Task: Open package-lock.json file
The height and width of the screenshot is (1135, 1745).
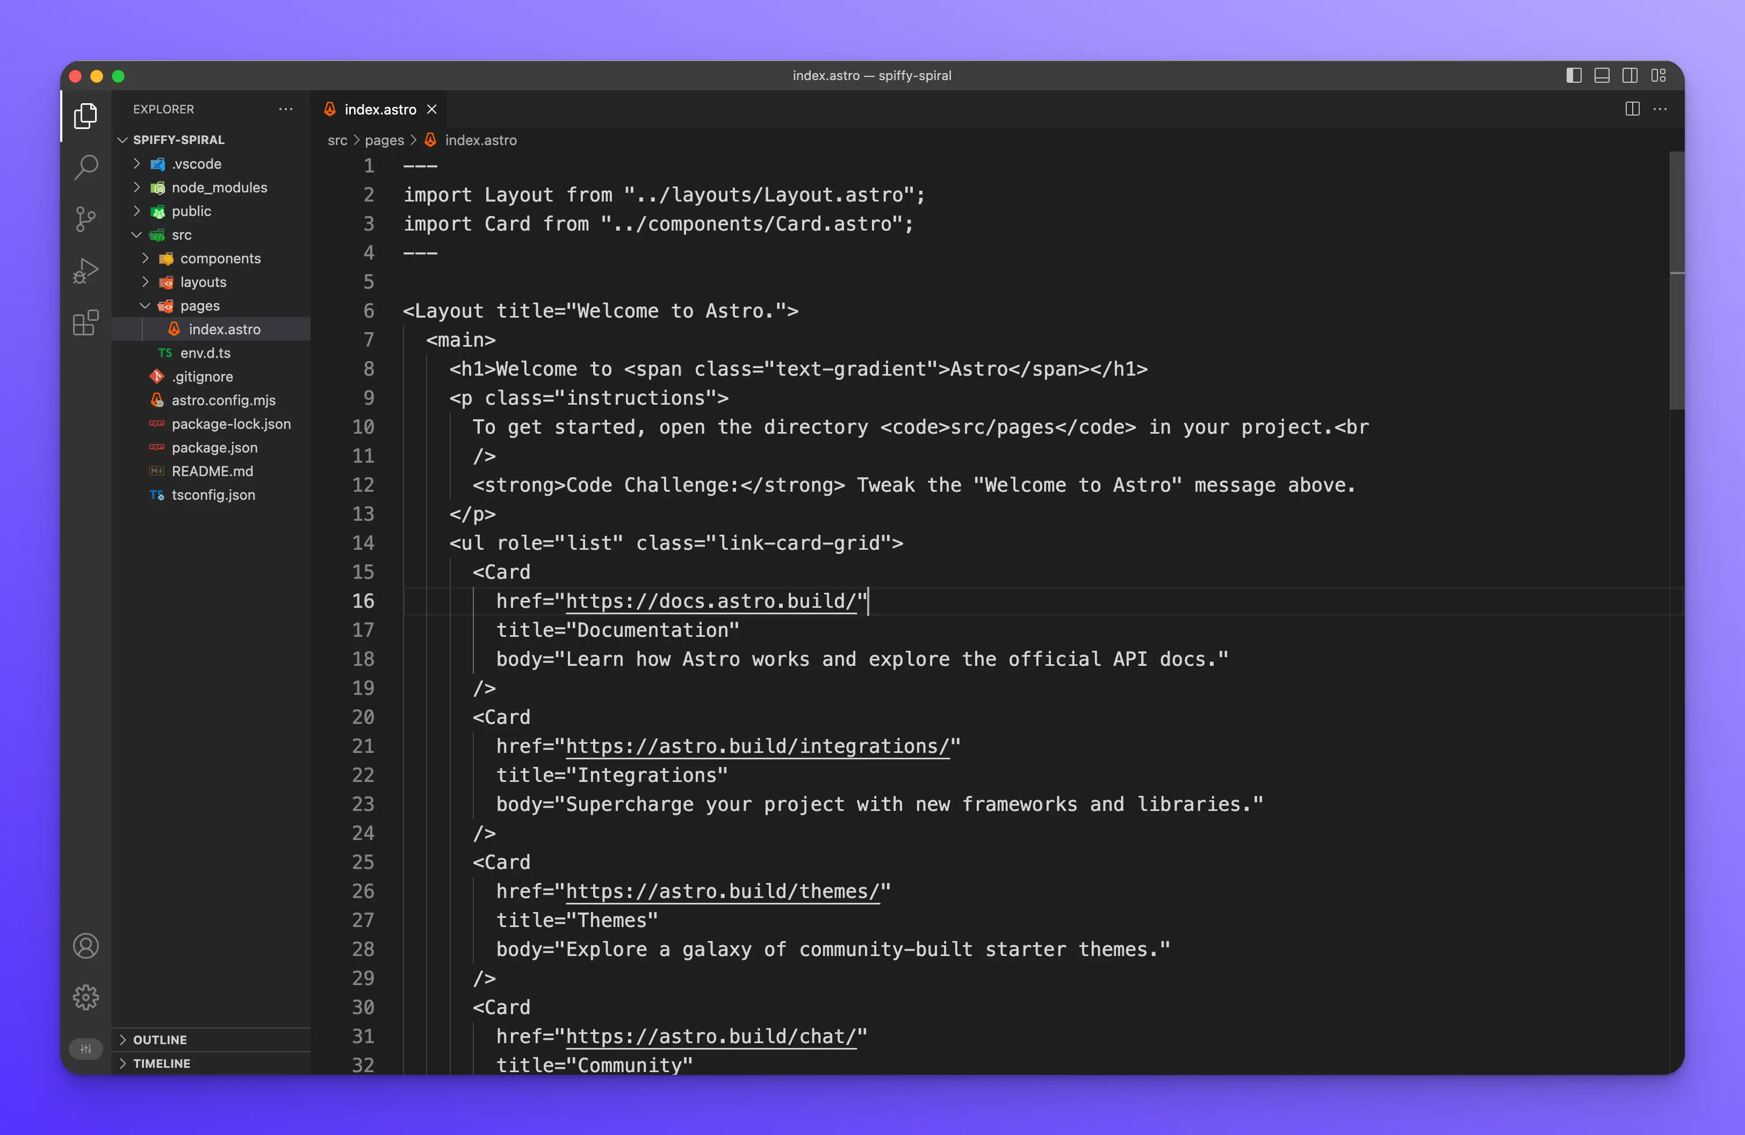Action: tap(211, 424)
